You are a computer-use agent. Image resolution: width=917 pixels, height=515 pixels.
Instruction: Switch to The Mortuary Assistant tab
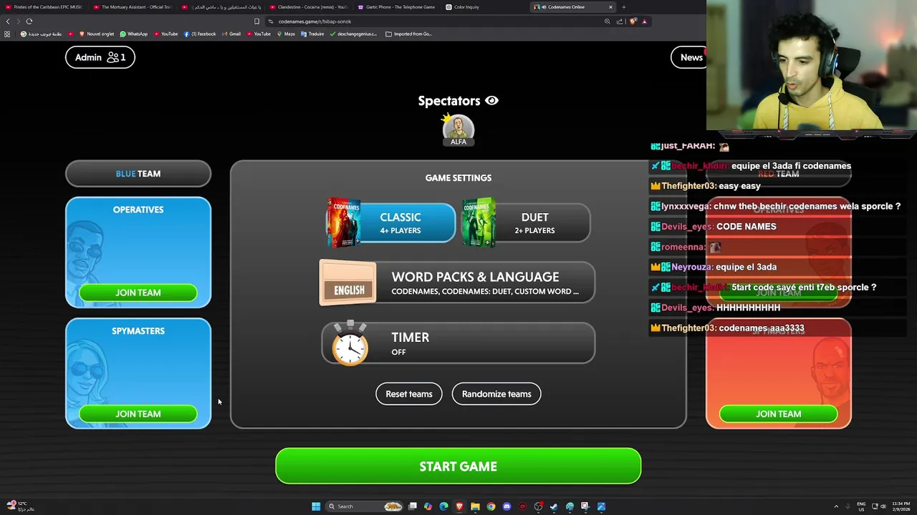[x=133, y=7]
